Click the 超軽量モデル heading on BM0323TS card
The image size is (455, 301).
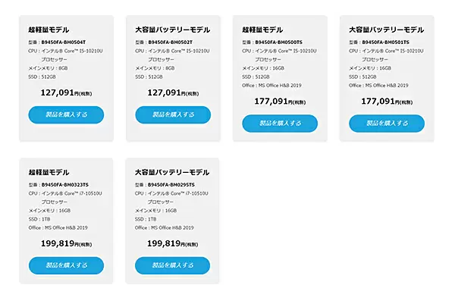tap(49, 172)
